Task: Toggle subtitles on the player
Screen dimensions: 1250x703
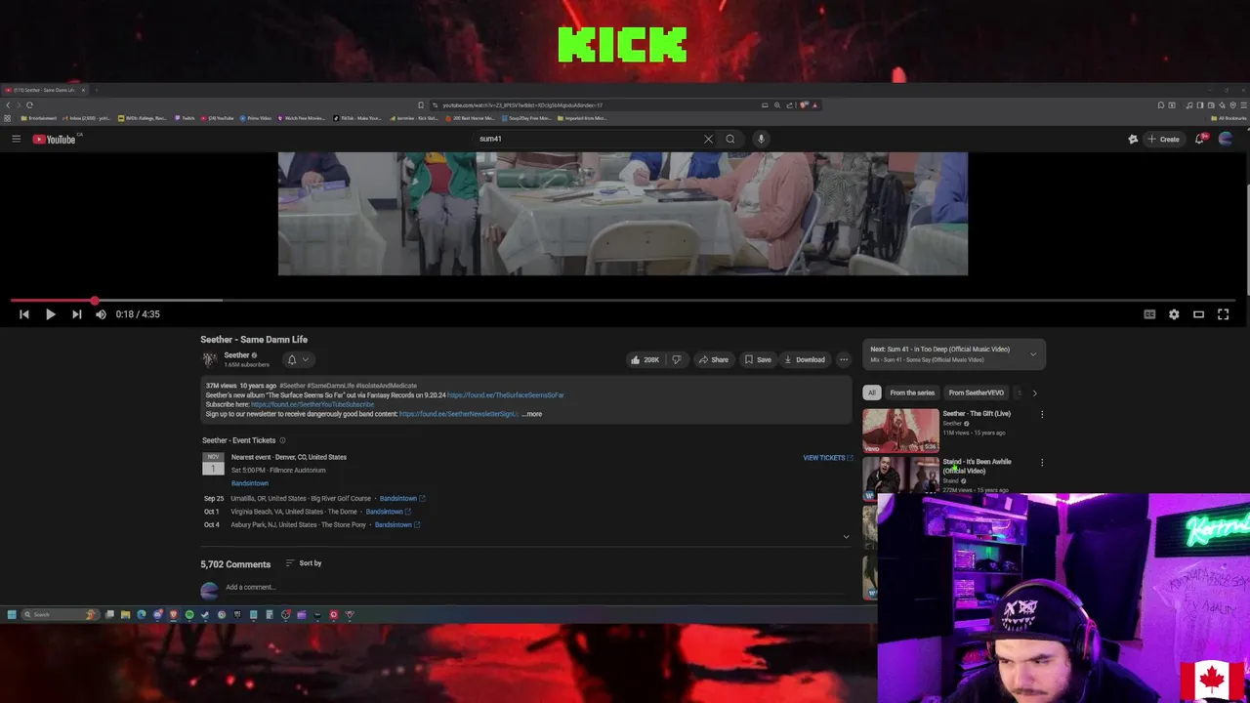Action: (x=1149, y=314)
